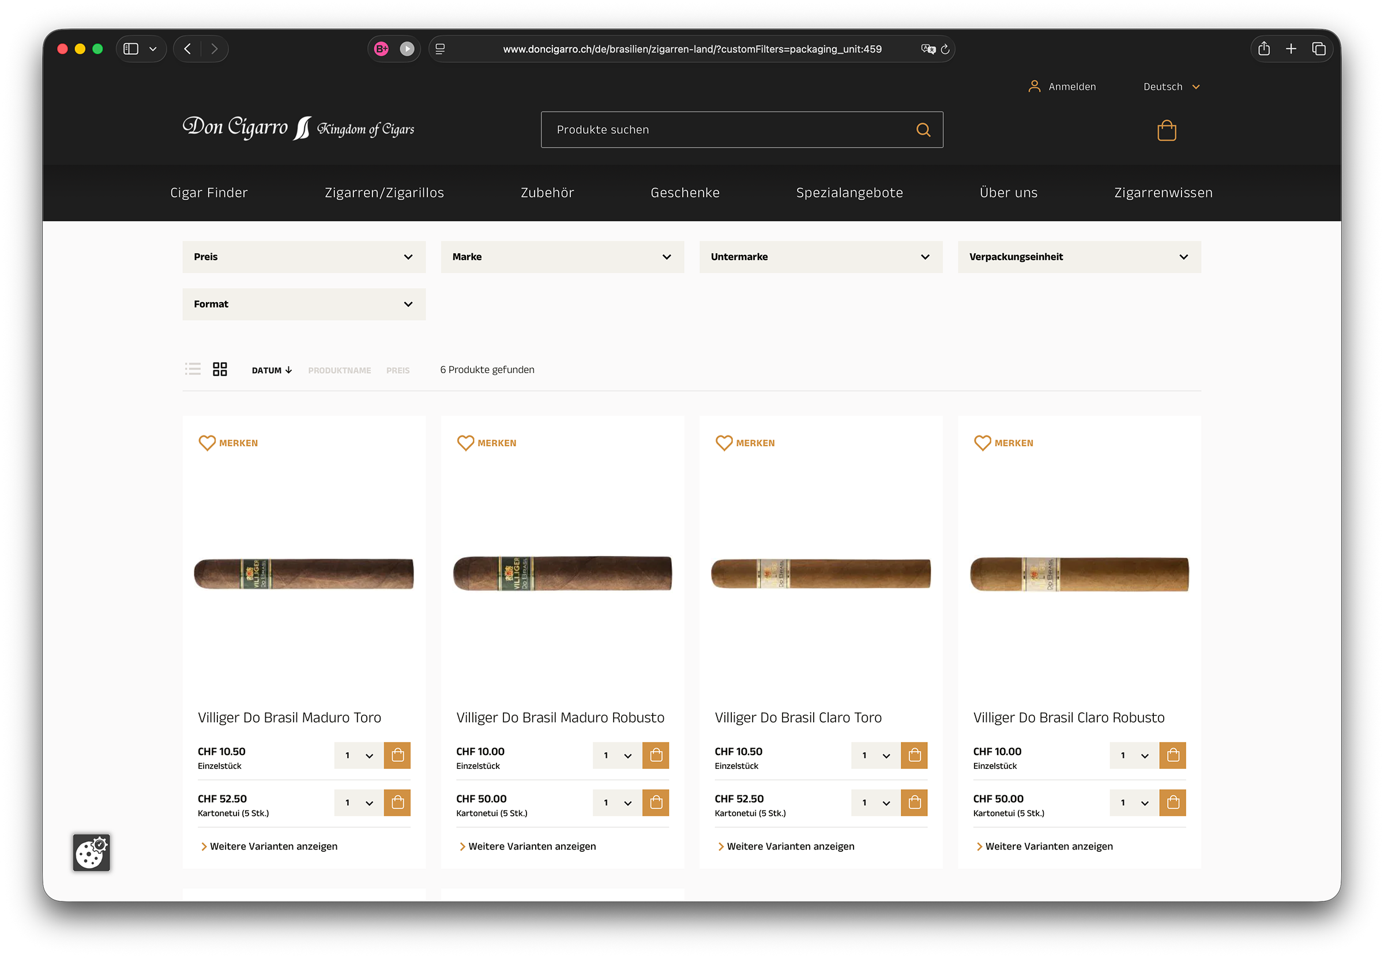Switch to list view icon

click(193, 369)
